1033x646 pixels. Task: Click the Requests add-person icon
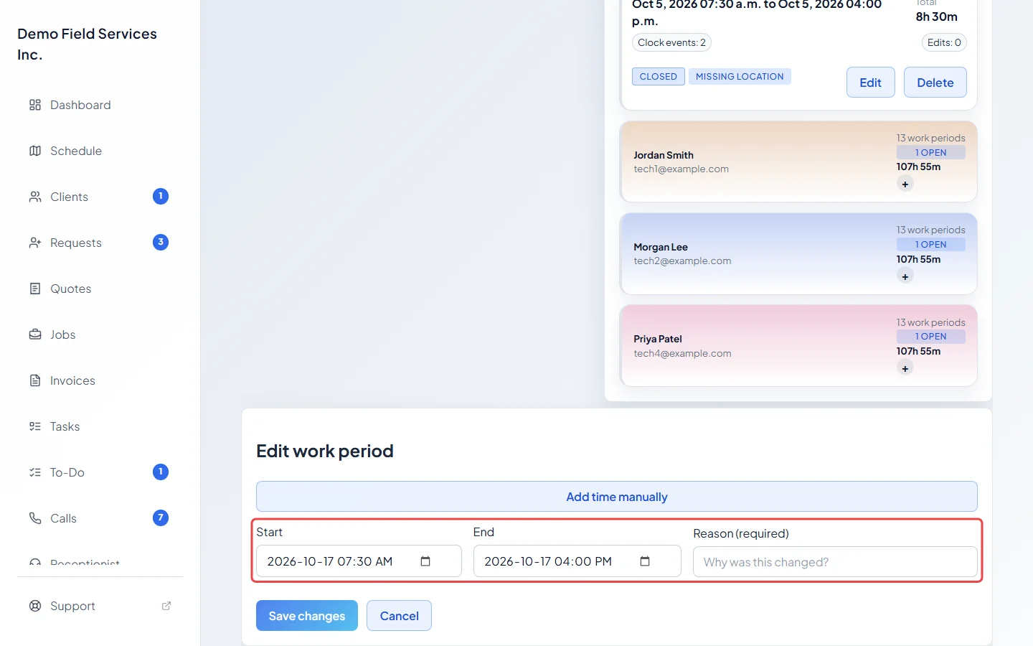coord(35,243)
